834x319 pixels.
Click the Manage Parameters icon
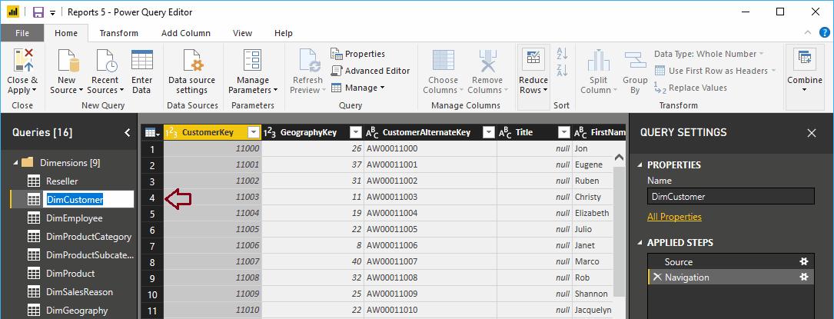click(252, 61)
